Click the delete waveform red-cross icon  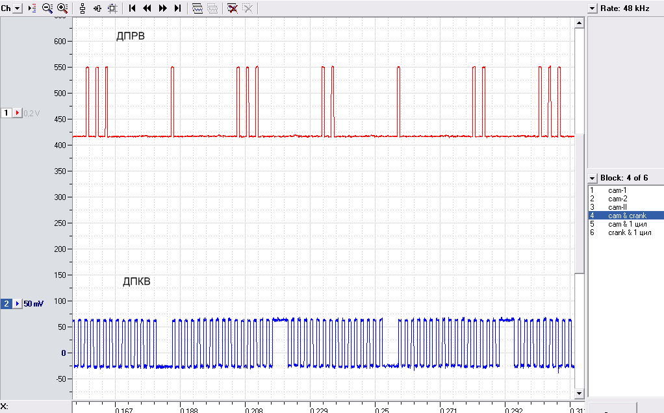pos(232,8)
